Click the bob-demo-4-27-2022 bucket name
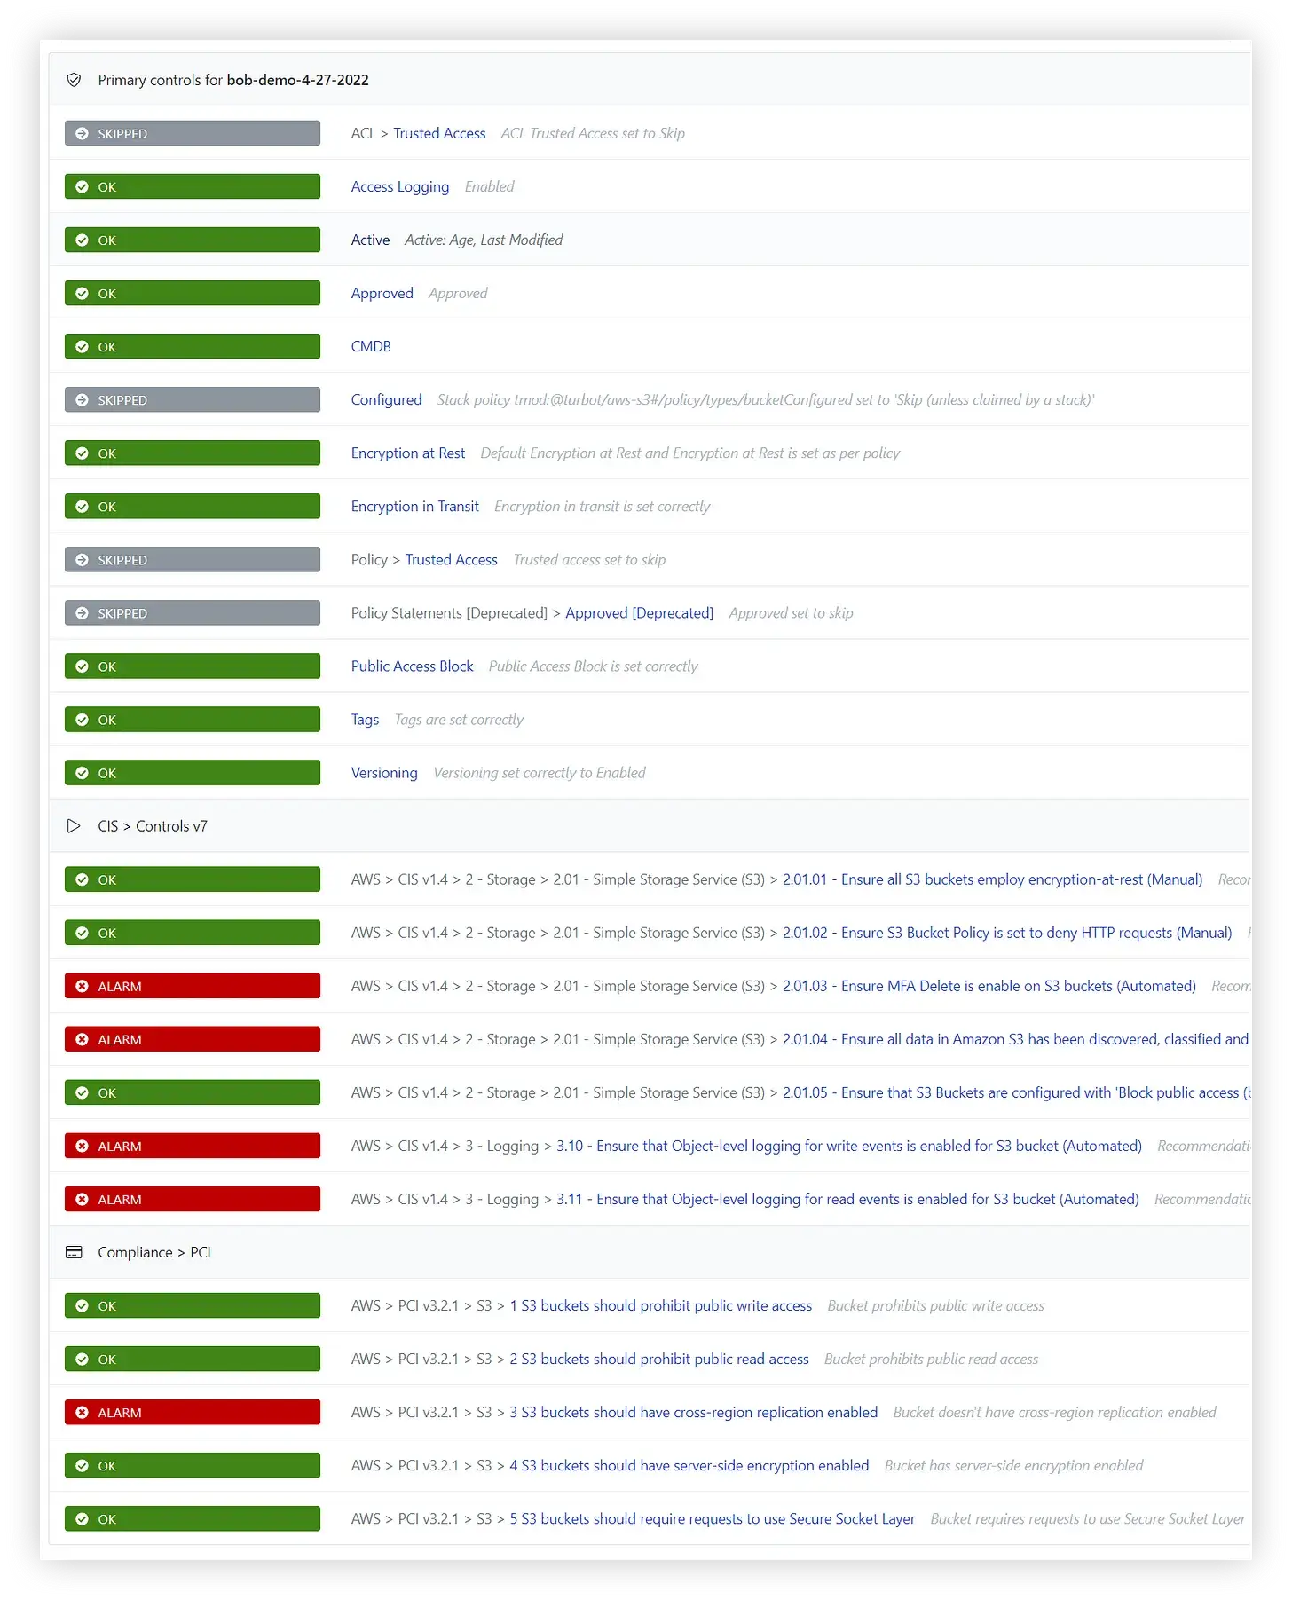This screenshot has width=1292, height=1600. click(297, 80)
